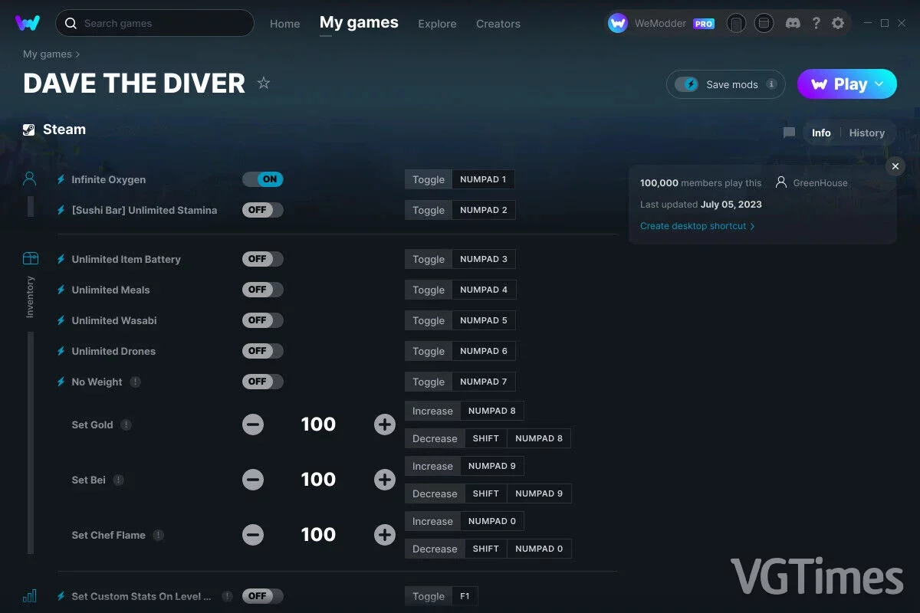Screen dimensions: 920x613
Task: Enable Unlimited Wasabi toggle
Action: click(263, 320)
